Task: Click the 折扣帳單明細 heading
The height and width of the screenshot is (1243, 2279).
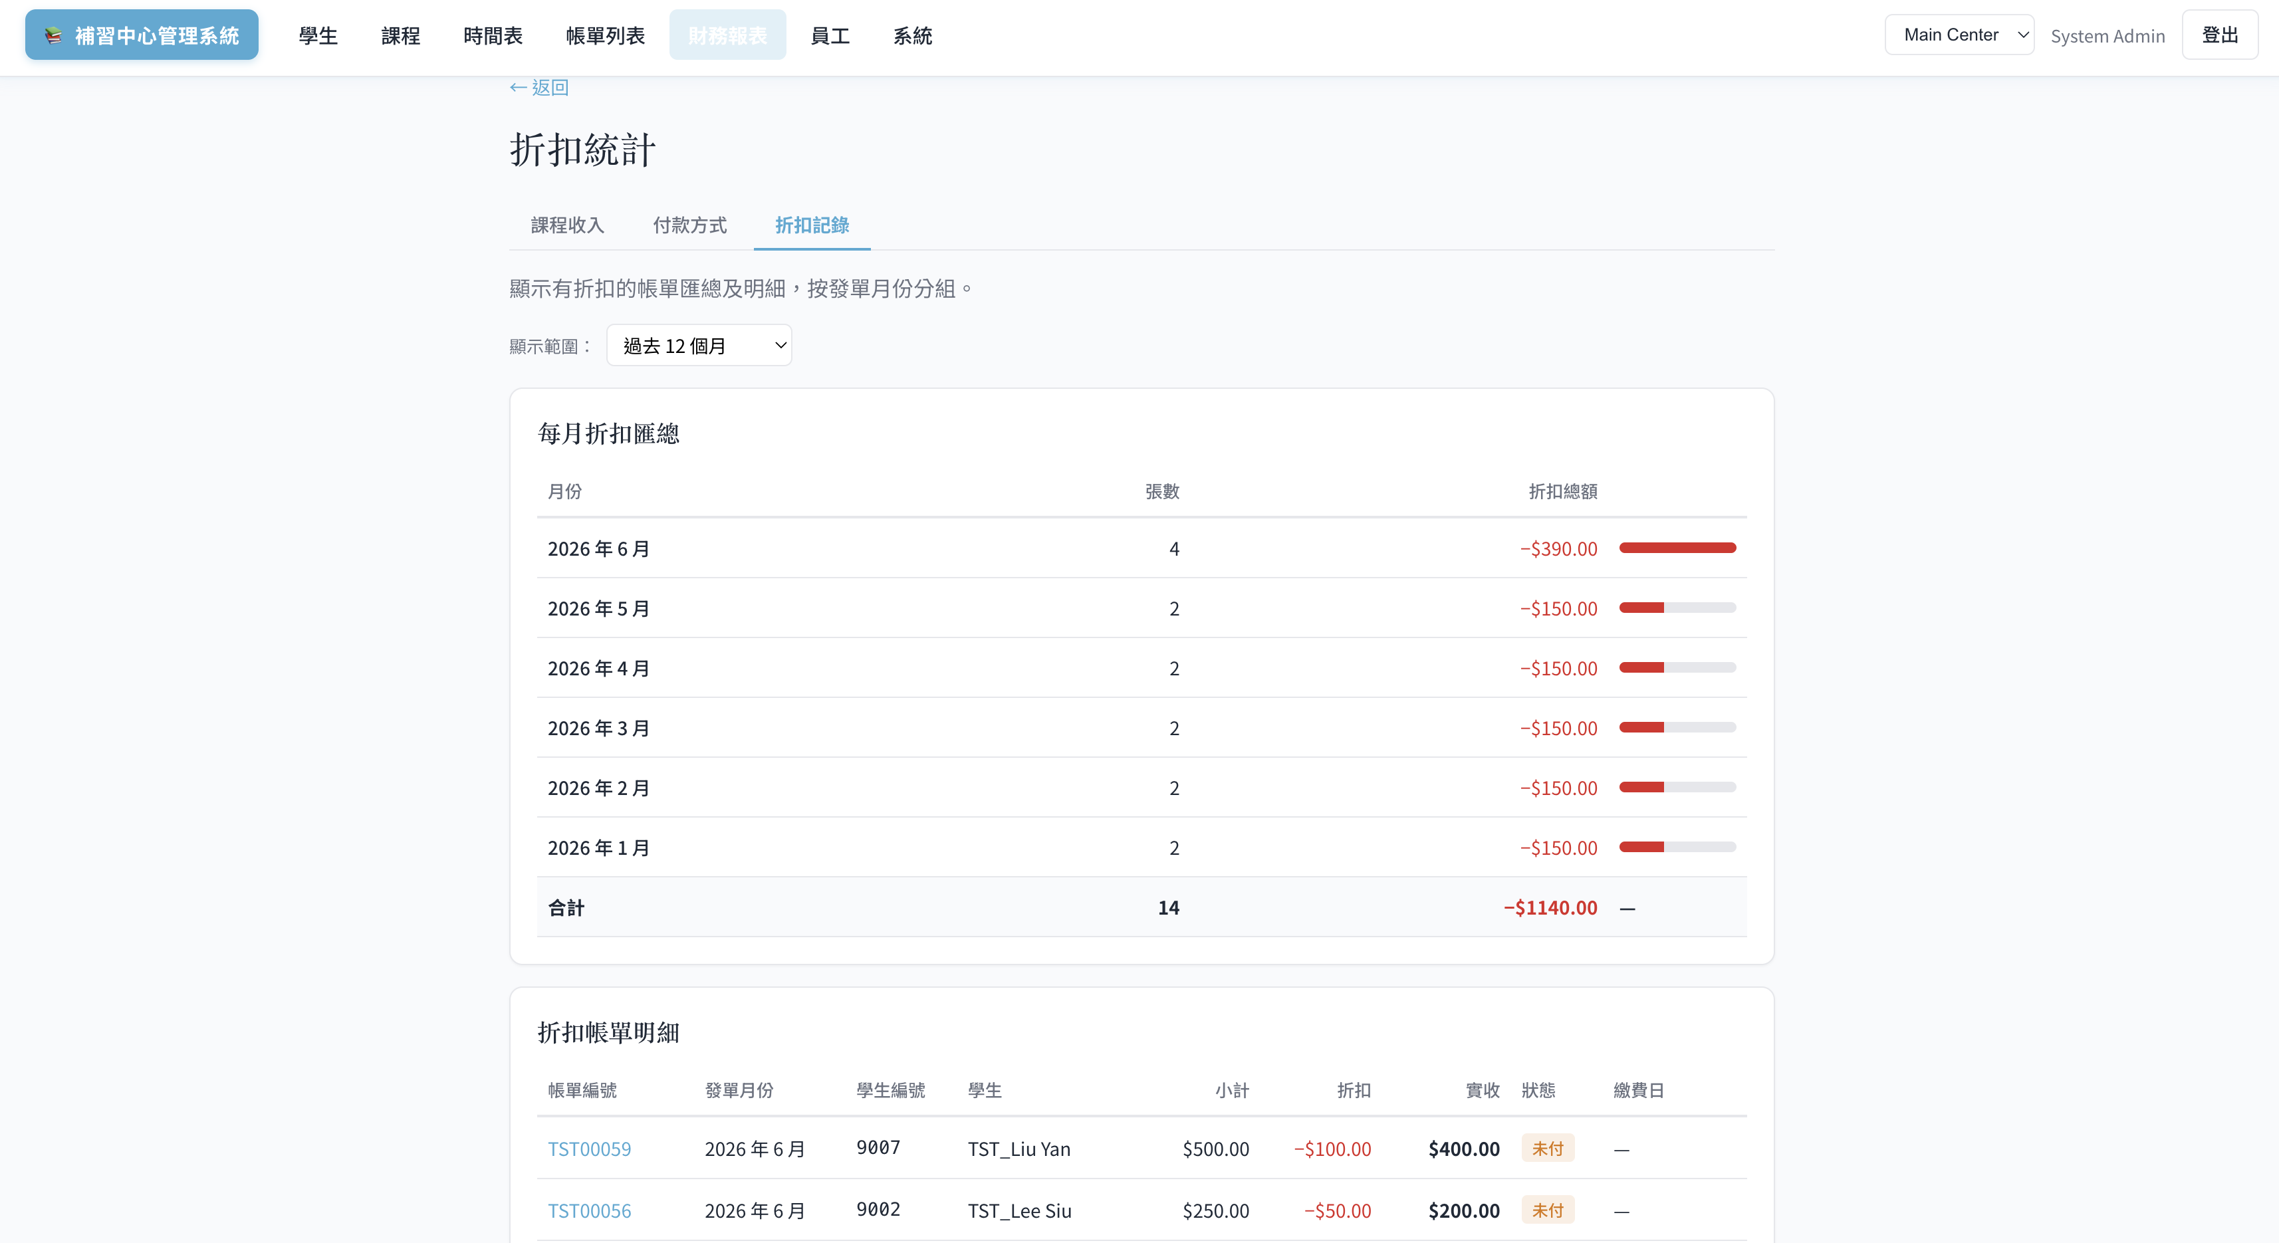Action: pyautogui.click(x=609, y=1032)
